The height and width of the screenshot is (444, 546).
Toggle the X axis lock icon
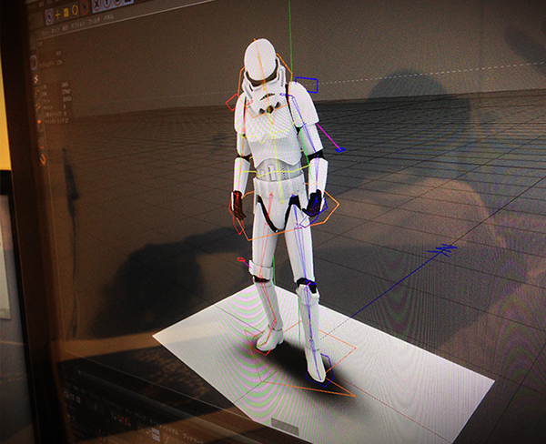click(96, 5)
